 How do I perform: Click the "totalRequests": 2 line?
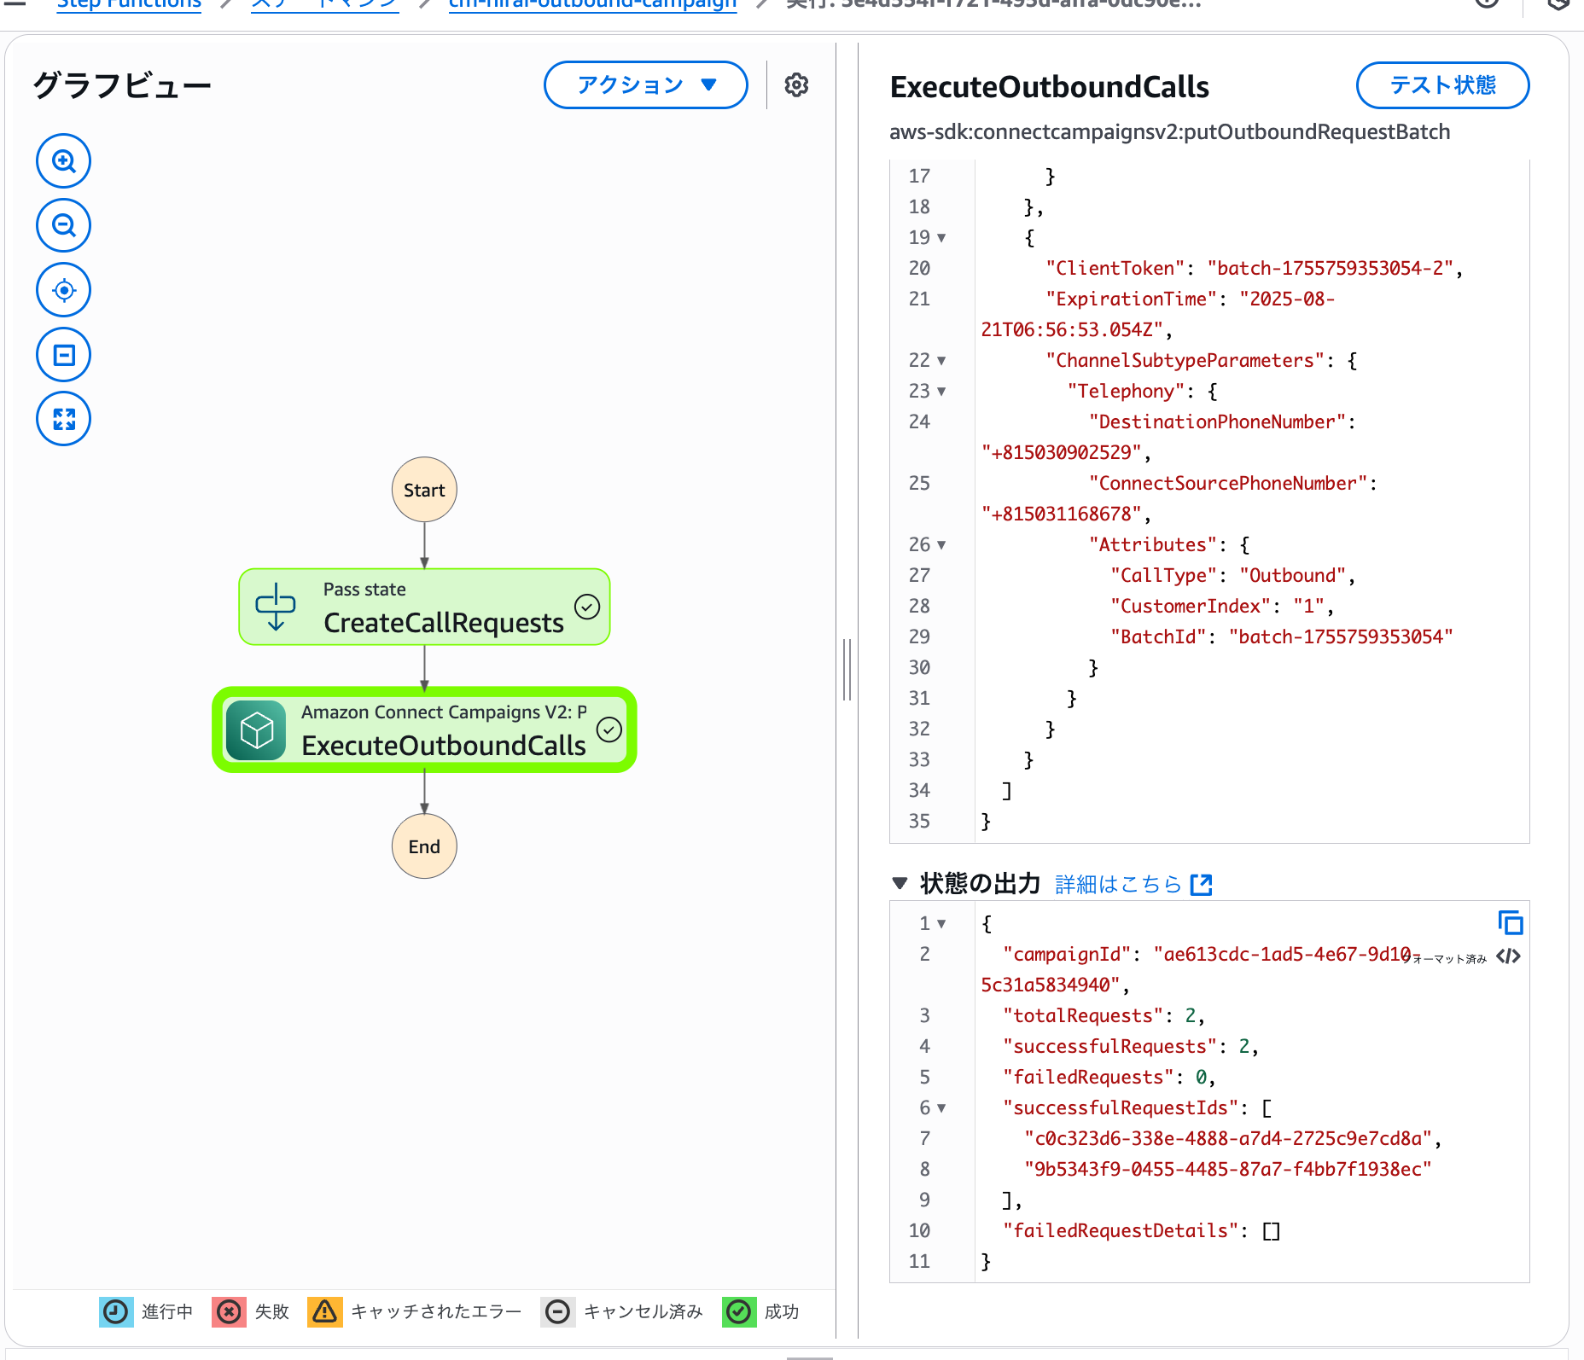pos(1104,1016)
